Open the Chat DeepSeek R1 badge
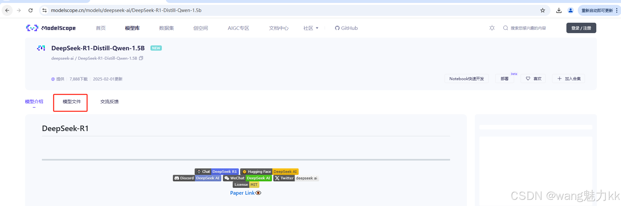621x206 pixels. [217, 172]
